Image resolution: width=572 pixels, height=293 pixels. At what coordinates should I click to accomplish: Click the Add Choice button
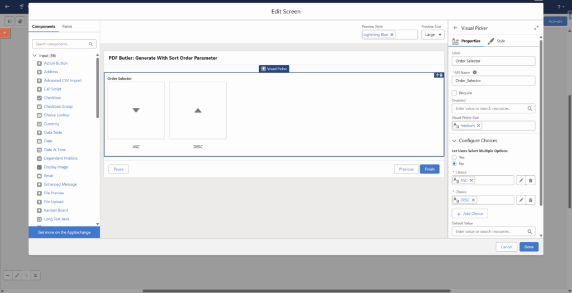[470, 214]
